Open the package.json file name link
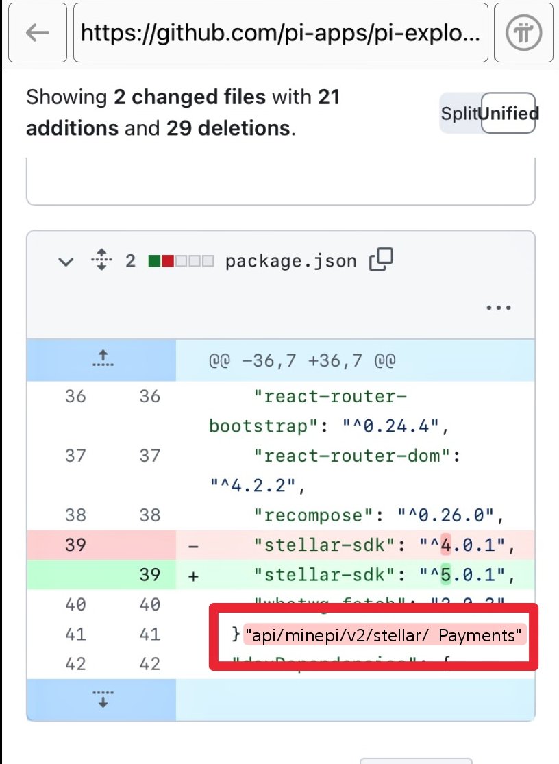This screenshot has width=559, height=764. [x=290, y=261]
